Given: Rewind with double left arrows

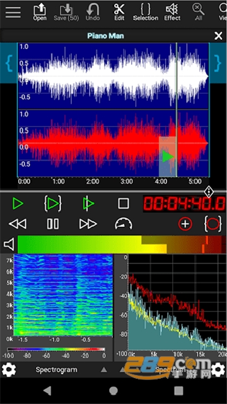Looking at the screenshot, I should [x=18, y=224].
